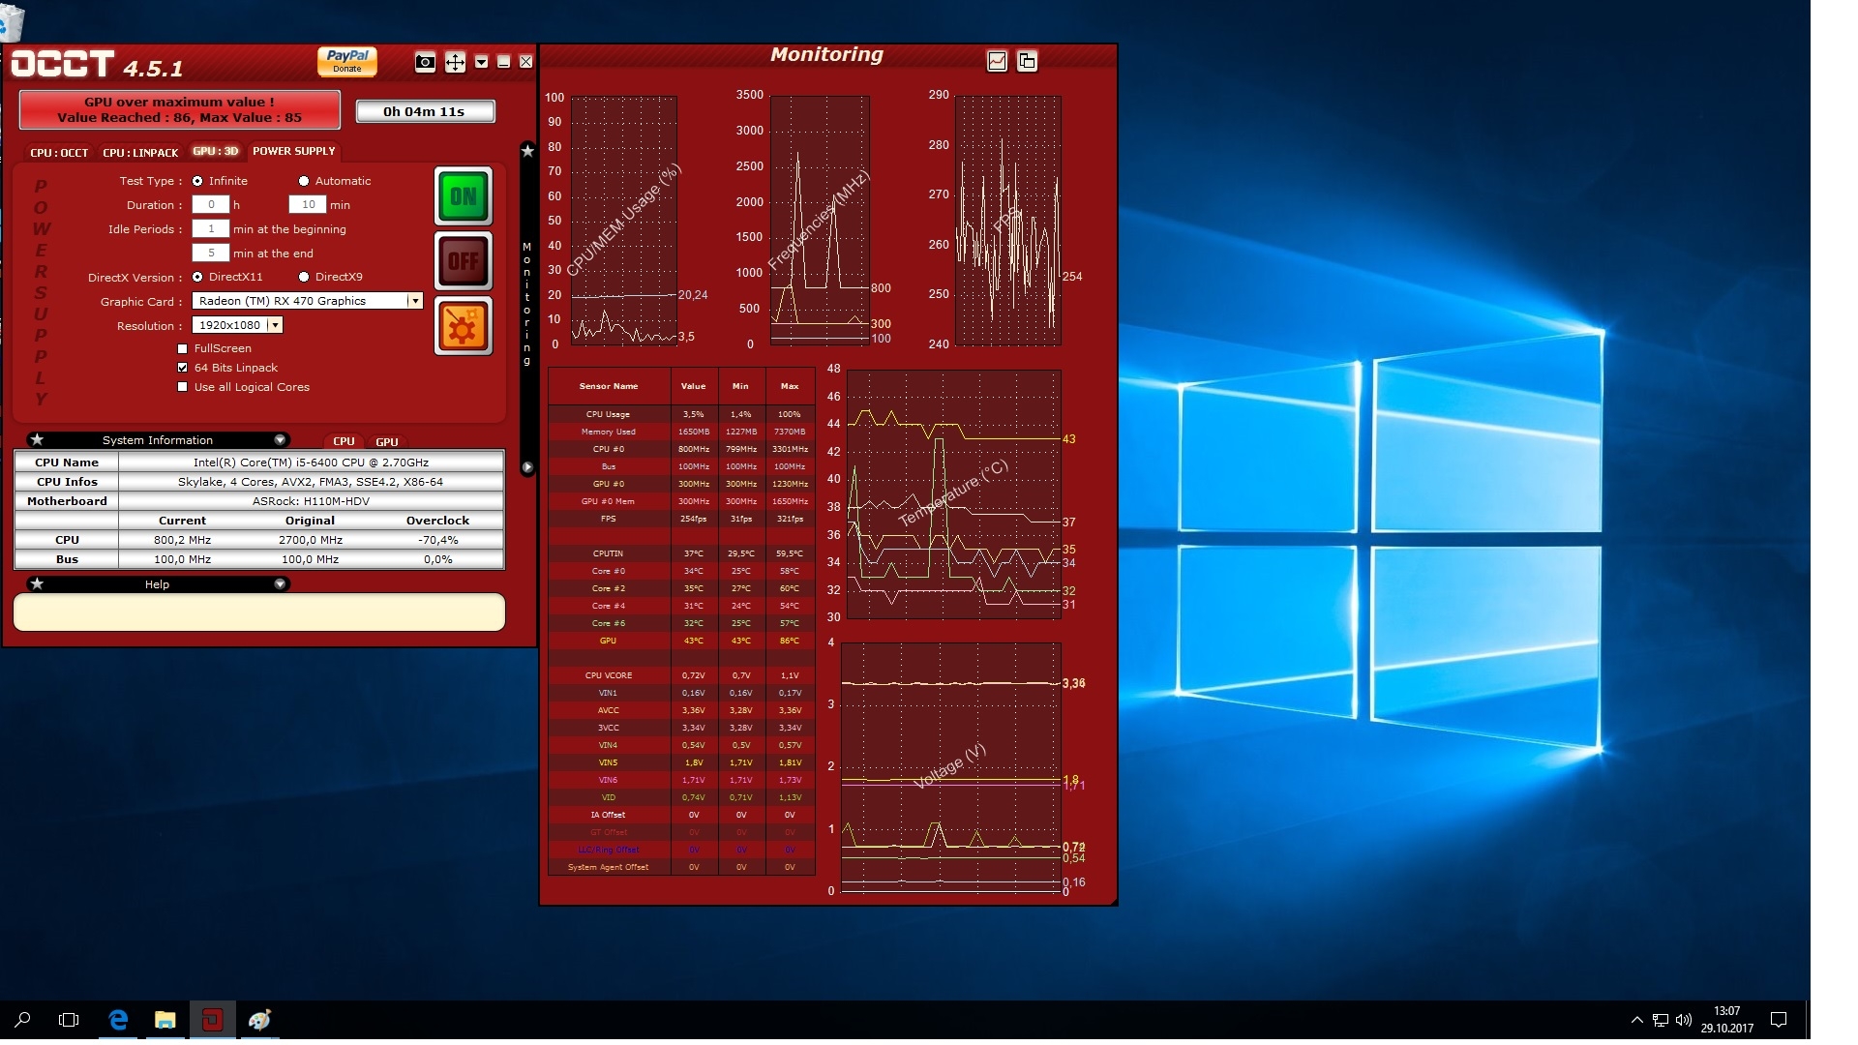Click the Voltage graph
Screen dimensions: 1858x1045
[x=951, y=767]
